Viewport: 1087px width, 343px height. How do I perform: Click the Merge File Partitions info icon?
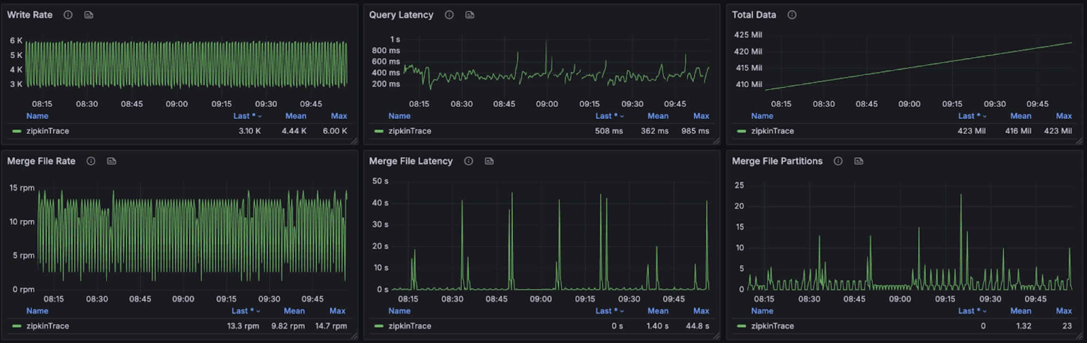(x=838, y=161)
